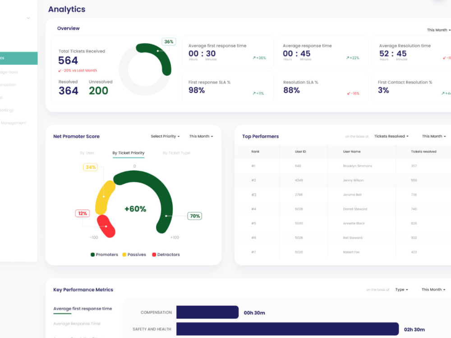Image resolution: width=451 pixels, height=338 pixels.
Task: Select the Brooklyn Simmons row
Action: click(343, 166)
